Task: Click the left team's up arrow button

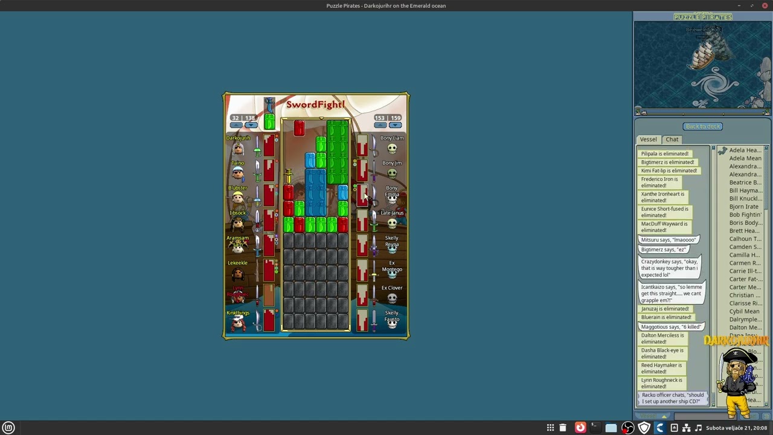Action: click(x=237, y=125)
